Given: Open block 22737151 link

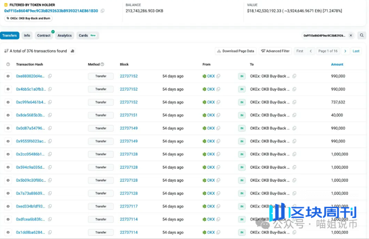Looking at the screenshot, I should [x=129, y=115].
